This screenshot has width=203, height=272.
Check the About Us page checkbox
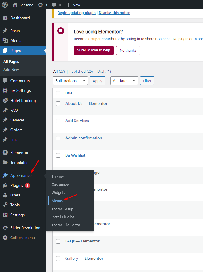[x=58, y=104]
